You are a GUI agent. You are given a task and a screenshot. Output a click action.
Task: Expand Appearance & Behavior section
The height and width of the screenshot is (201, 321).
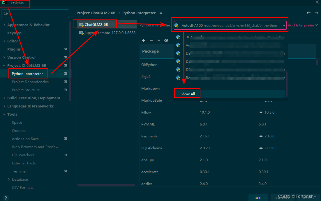pyautogui.click(x=4, y=25)
